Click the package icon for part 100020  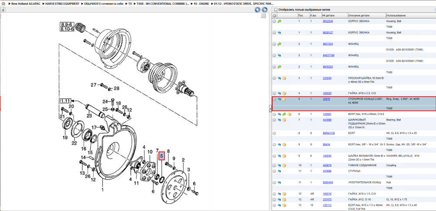pyautogui.click(x=284, y=93)
